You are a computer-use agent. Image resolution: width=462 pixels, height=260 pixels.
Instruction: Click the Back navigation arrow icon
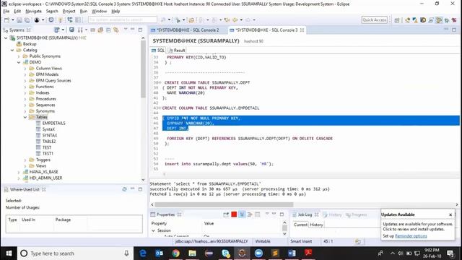[235, 20]
